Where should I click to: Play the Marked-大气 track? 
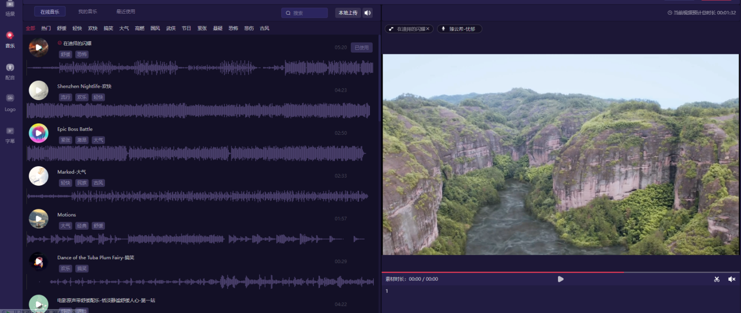38,176
